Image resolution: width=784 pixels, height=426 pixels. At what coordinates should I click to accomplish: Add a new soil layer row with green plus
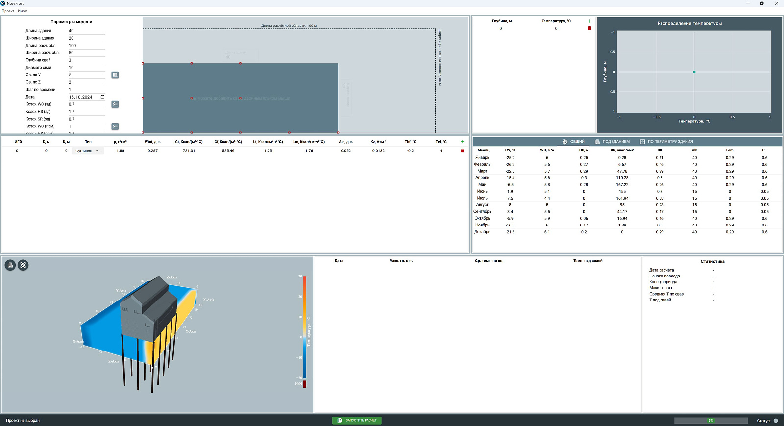coord(462,142)
